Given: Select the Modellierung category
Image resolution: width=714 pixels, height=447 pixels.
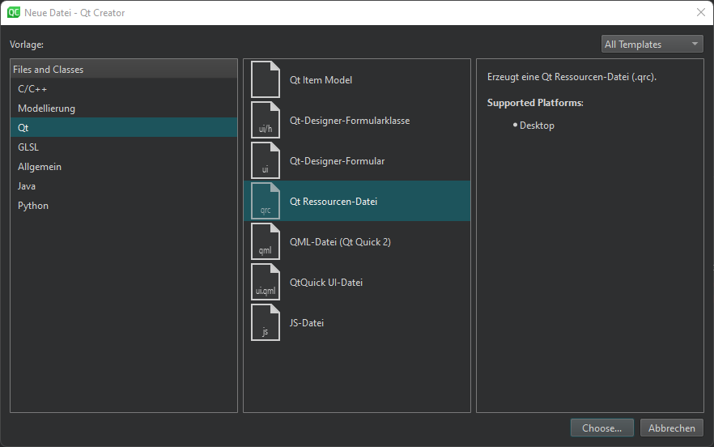Looking at the screenshot, I should 124,109.
